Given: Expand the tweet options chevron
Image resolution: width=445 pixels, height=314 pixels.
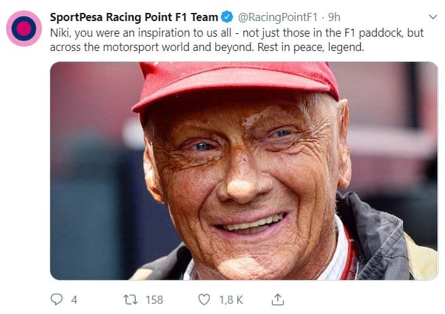Looking at the screenshot, I should click(x=433, y=16).
